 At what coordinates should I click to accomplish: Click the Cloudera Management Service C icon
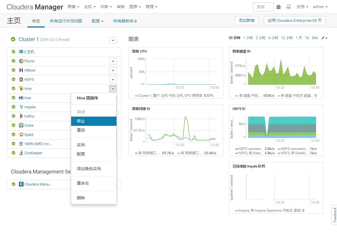tap(21, 184)
